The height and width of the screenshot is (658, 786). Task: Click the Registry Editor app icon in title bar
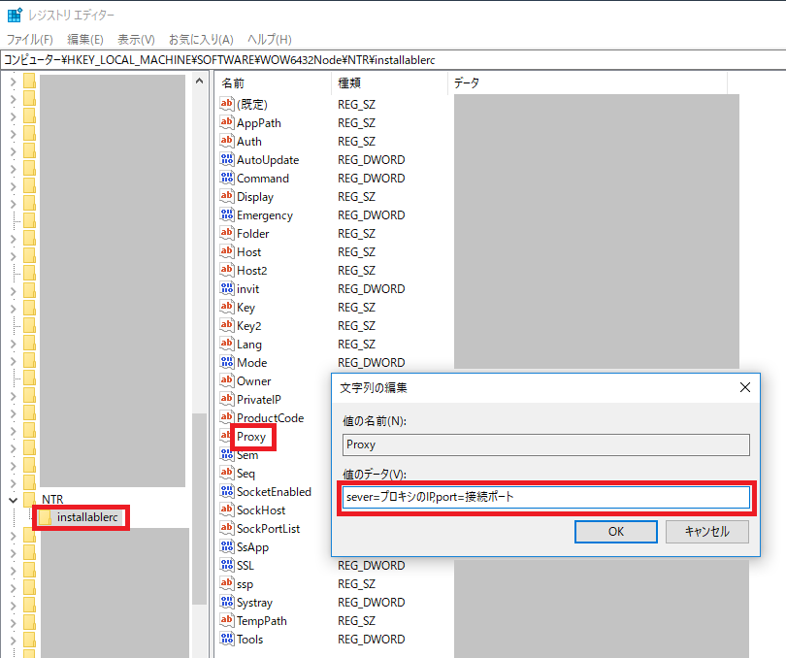[x=15, y=16]
